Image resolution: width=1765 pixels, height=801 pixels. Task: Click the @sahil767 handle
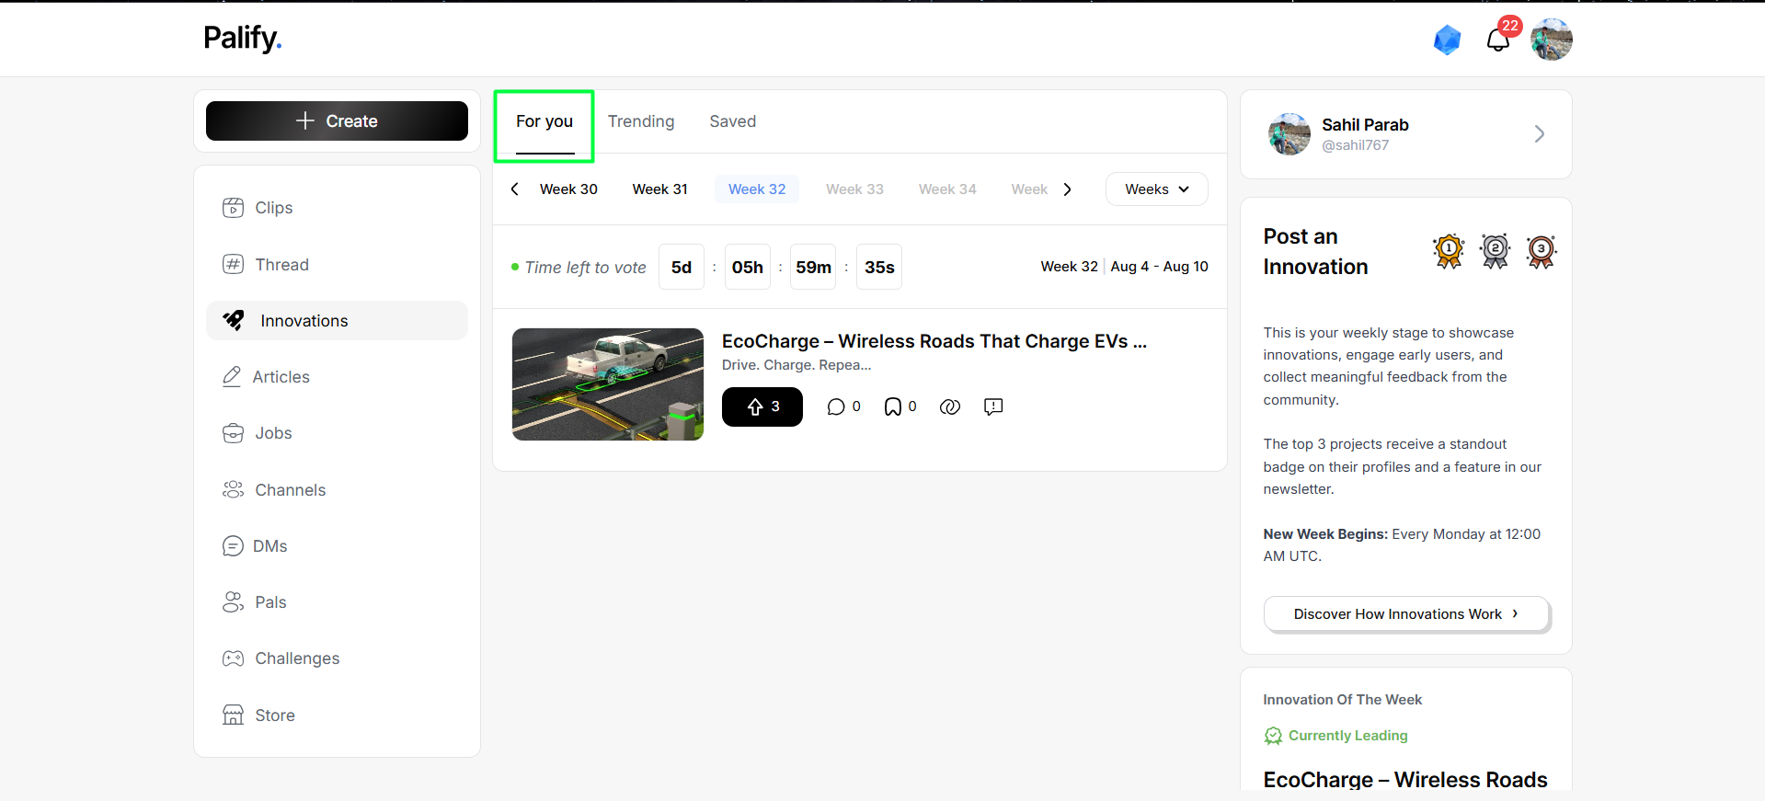(x=1356, y=145)
